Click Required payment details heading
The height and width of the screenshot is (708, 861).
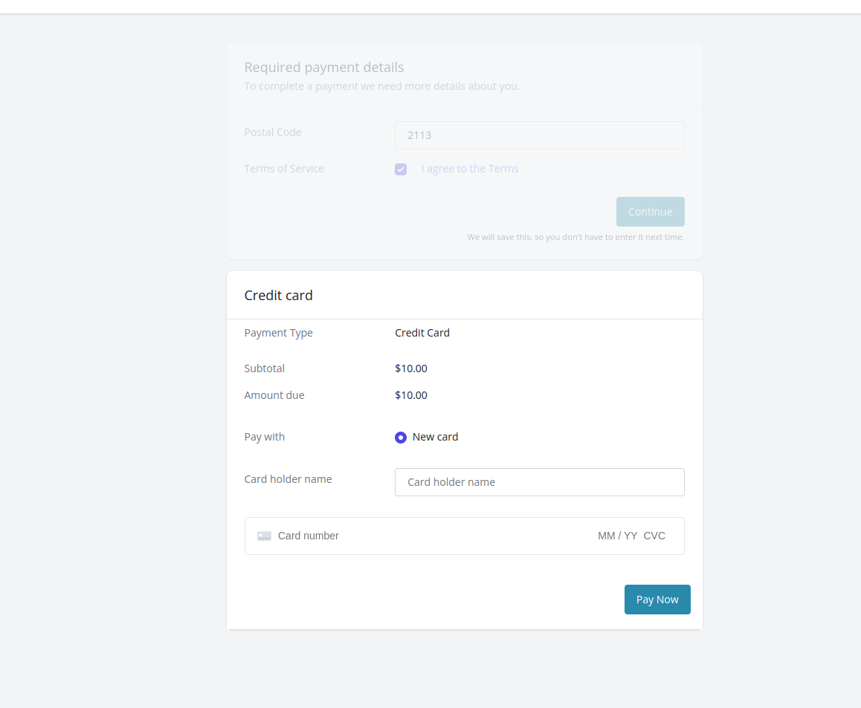pos(324,67)
